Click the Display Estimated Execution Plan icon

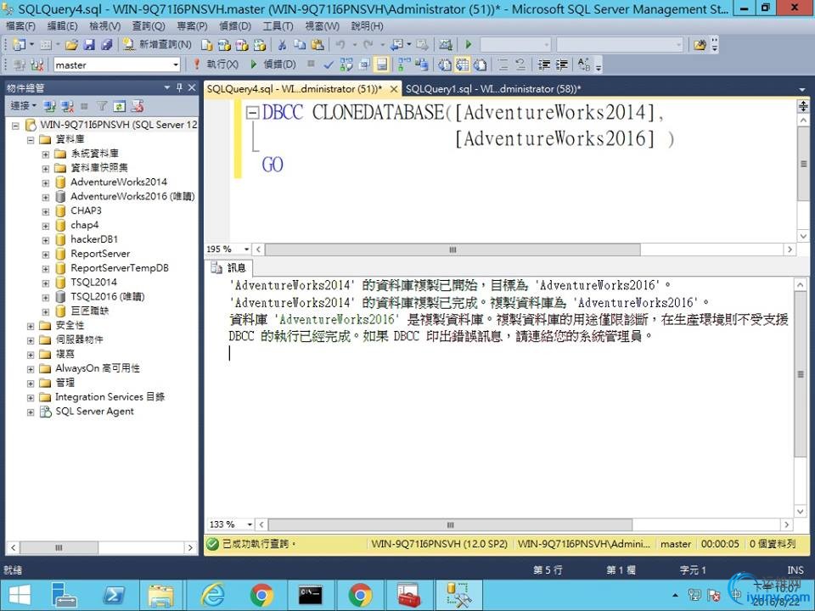(x=346, y=64)
